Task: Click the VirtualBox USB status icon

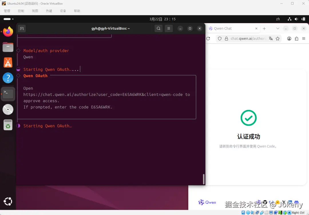Action: tap(262, 213)
